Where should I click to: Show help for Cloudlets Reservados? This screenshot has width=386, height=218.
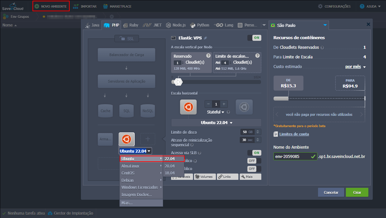pyautogui.click(x=322, y=47)
